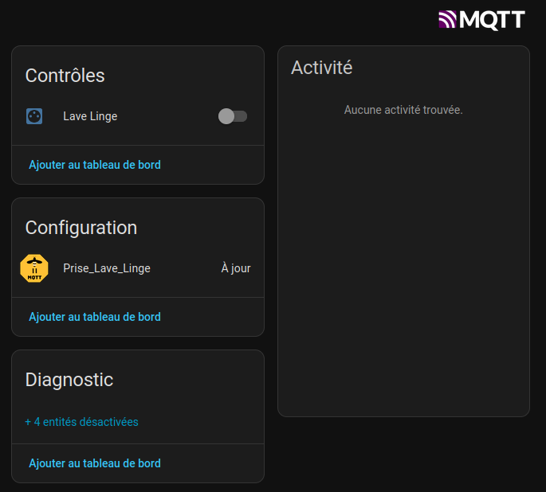This screenshot has width=546, height=492.
Task: Click the "Aucune activité trouvée" message
Action: click(403, 110)
